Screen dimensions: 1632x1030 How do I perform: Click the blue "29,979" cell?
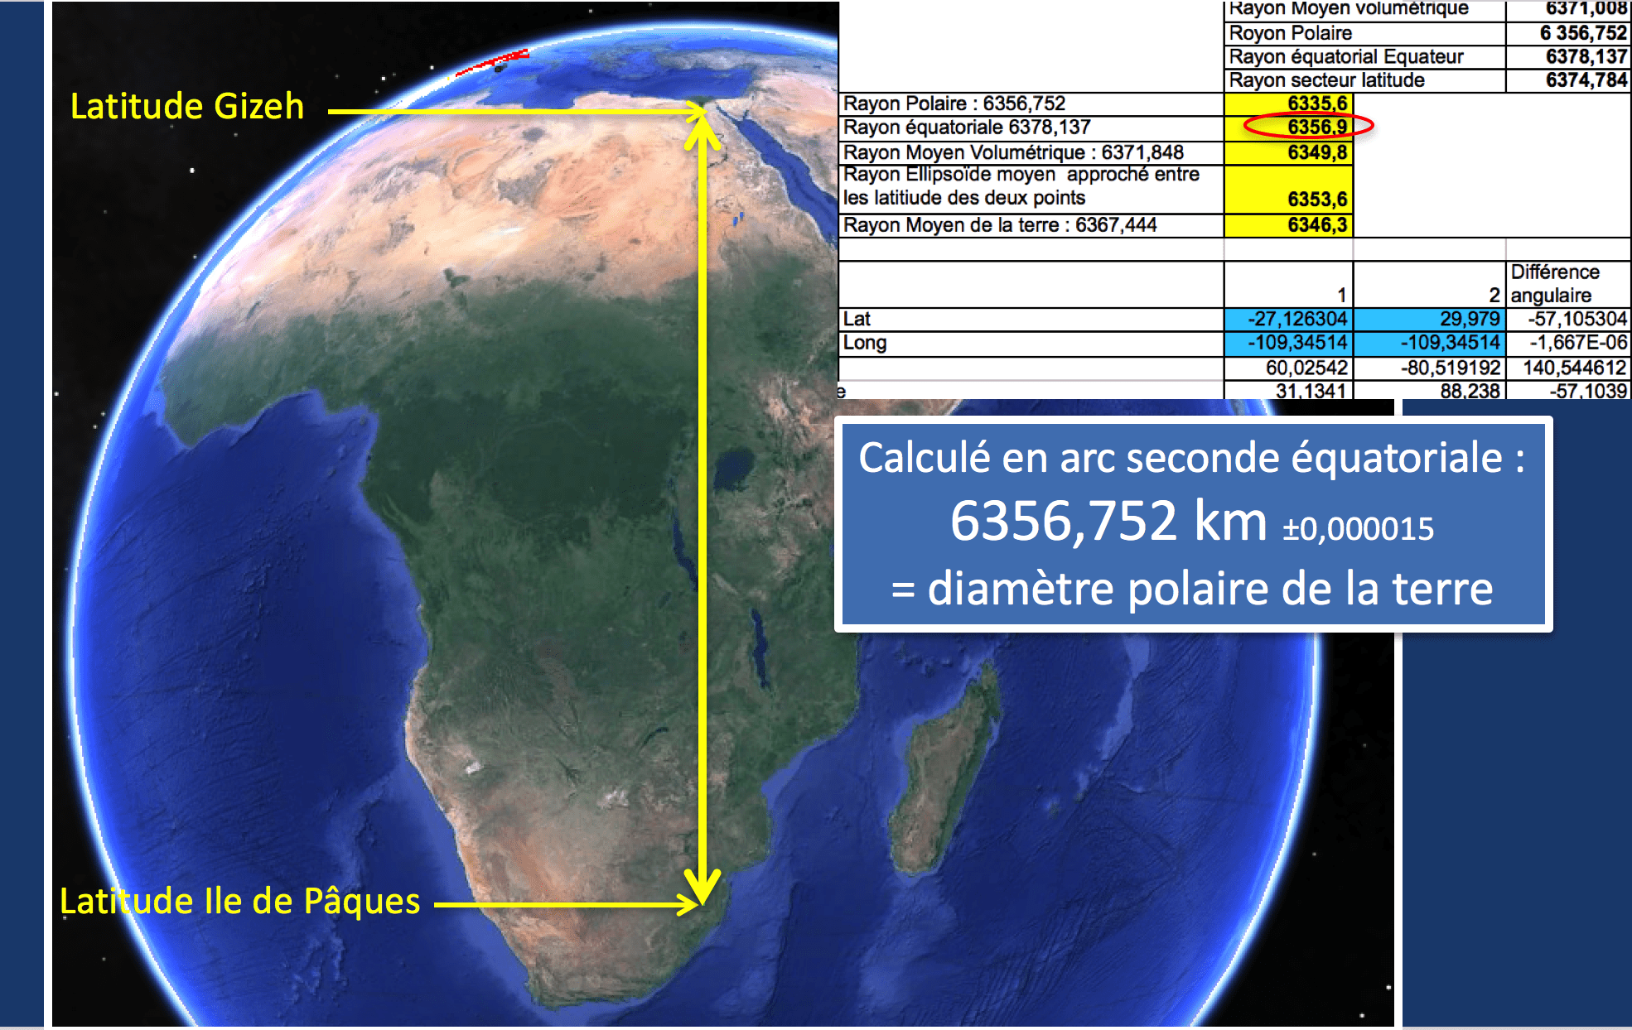1429,320
